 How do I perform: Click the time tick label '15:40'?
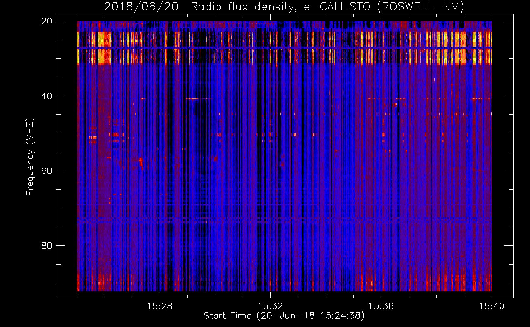(x=492, y=306)
